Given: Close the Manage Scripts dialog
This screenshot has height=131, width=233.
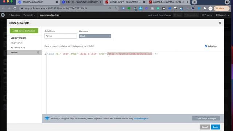Looking at the screenshot, I should tap(220, 23).
